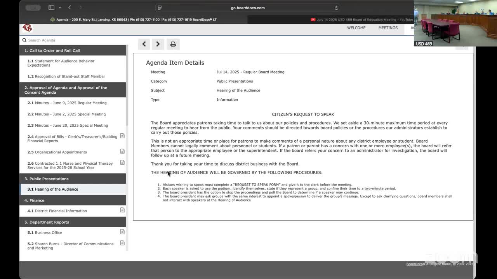Collapse section 1. Call to Order and Roll Call
497x279 pixels.
point(73,50)
